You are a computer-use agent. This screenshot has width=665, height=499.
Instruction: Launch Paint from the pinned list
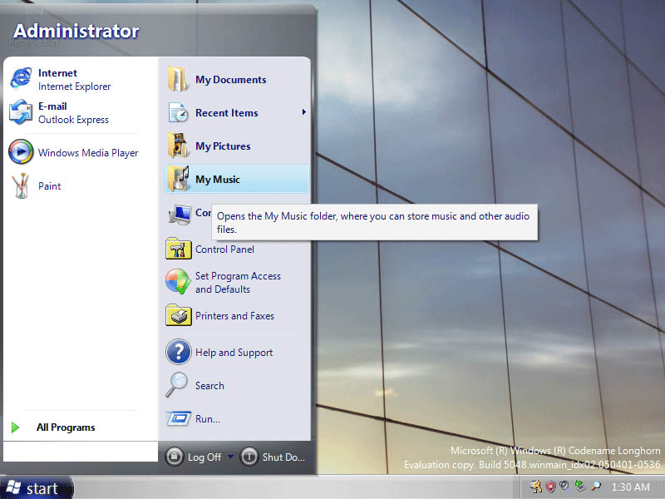coord(20,185)
